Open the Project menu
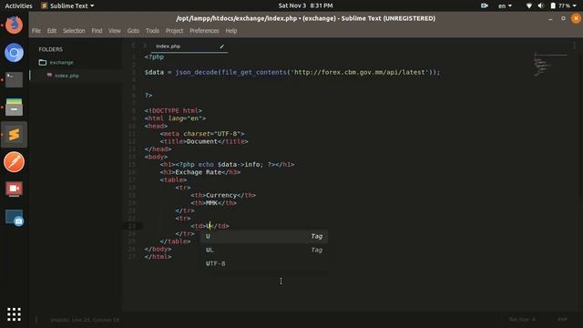The height and width of the screenshot is (328, 583). point(174,31)
